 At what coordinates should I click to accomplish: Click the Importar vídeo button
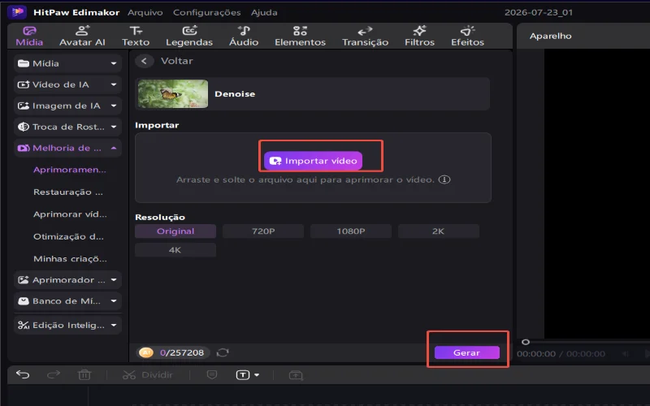click(x=313, y=161)
